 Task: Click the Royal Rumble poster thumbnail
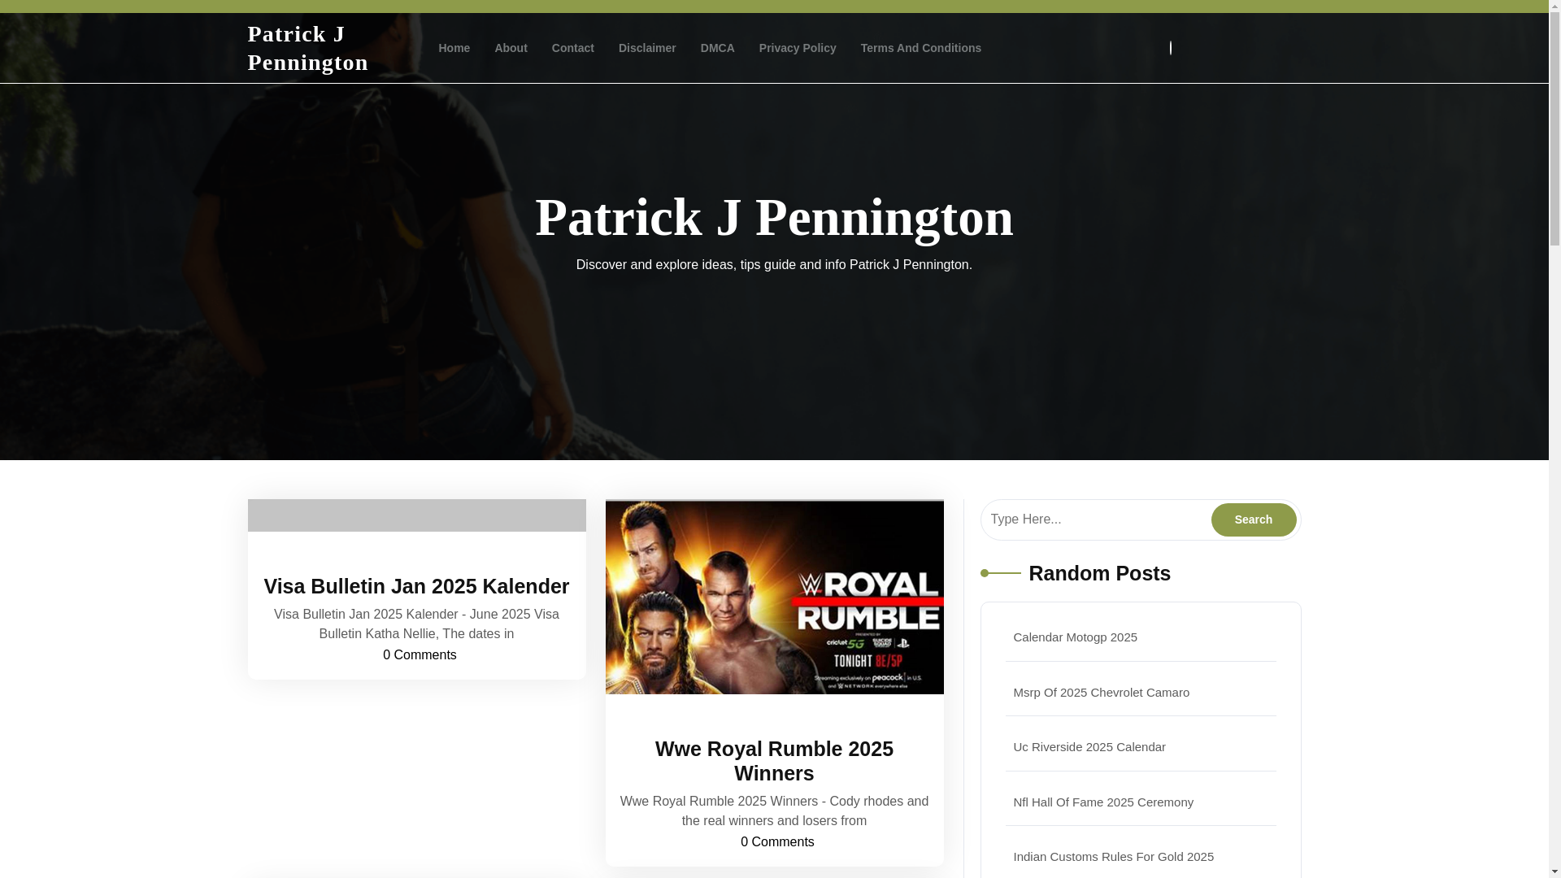pos(774,597)
